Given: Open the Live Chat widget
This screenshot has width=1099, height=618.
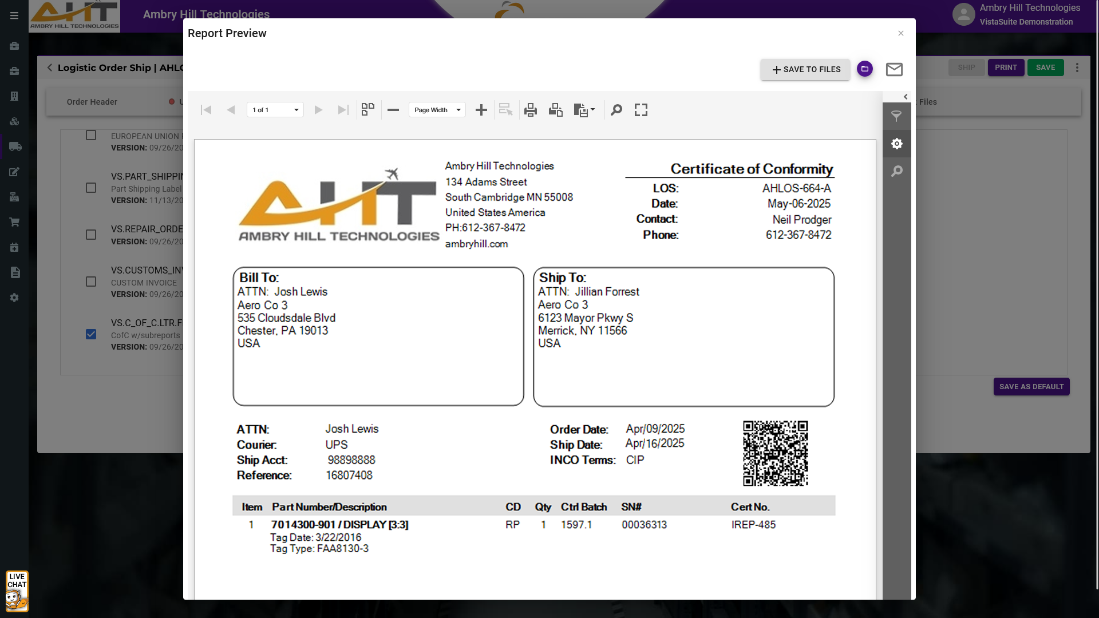Looking at the screenshot, I should [17, 591].
